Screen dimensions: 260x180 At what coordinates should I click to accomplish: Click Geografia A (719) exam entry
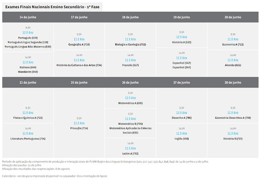pos(79,44)
